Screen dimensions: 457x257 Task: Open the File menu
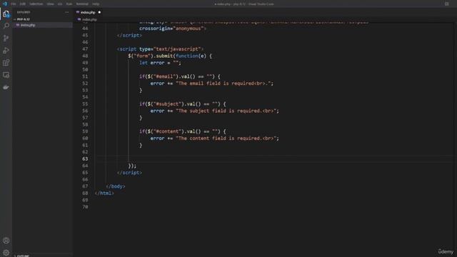14,4
